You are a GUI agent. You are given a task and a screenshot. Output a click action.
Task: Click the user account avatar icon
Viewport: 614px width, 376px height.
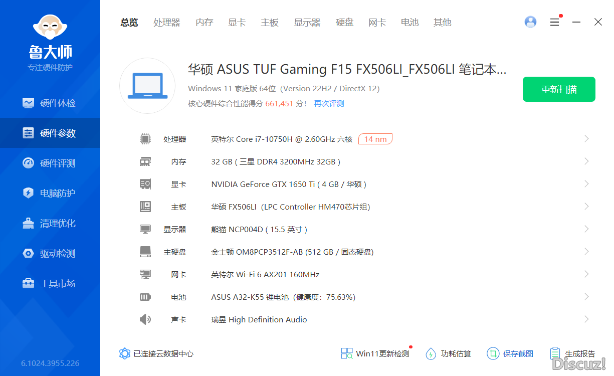[x=530, y=22]
